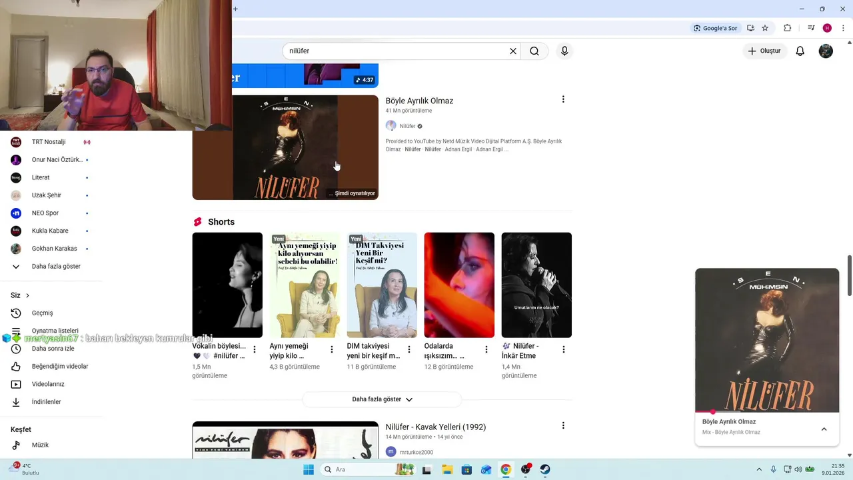Install app icon in the address bar
The height and width of the screenshot is (480, 853).
[750, 28]
